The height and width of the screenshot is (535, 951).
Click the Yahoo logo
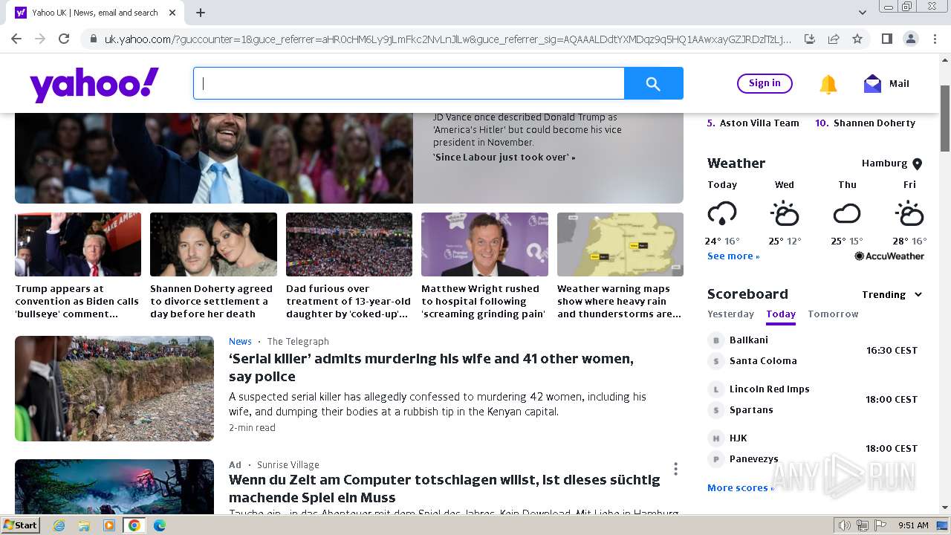[94, 84]
